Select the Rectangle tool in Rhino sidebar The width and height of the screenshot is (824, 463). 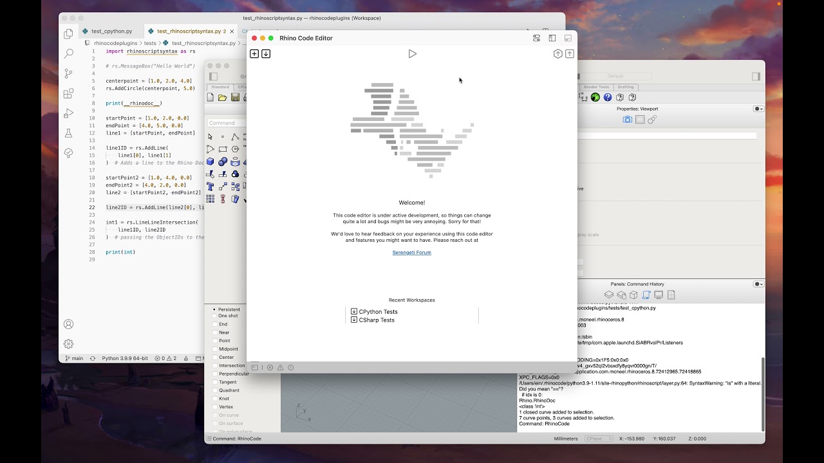(223, 149)
